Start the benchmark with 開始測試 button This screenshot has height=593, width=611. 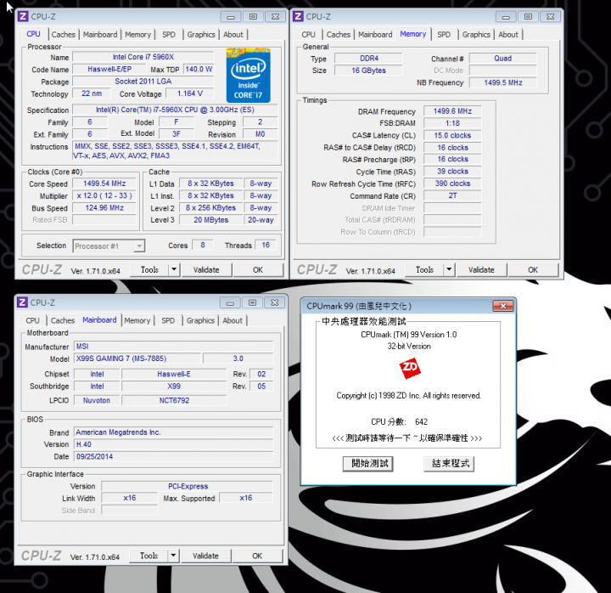pos(367,464)
